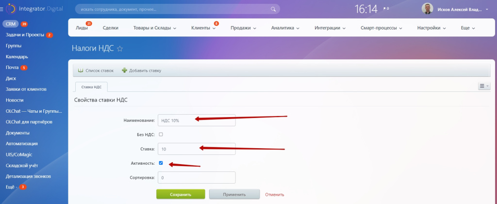This screenshot has width=497, height=204.
Task: Open the form settings list dropdown
Action: pyautogui.click(x=484, y=86)
